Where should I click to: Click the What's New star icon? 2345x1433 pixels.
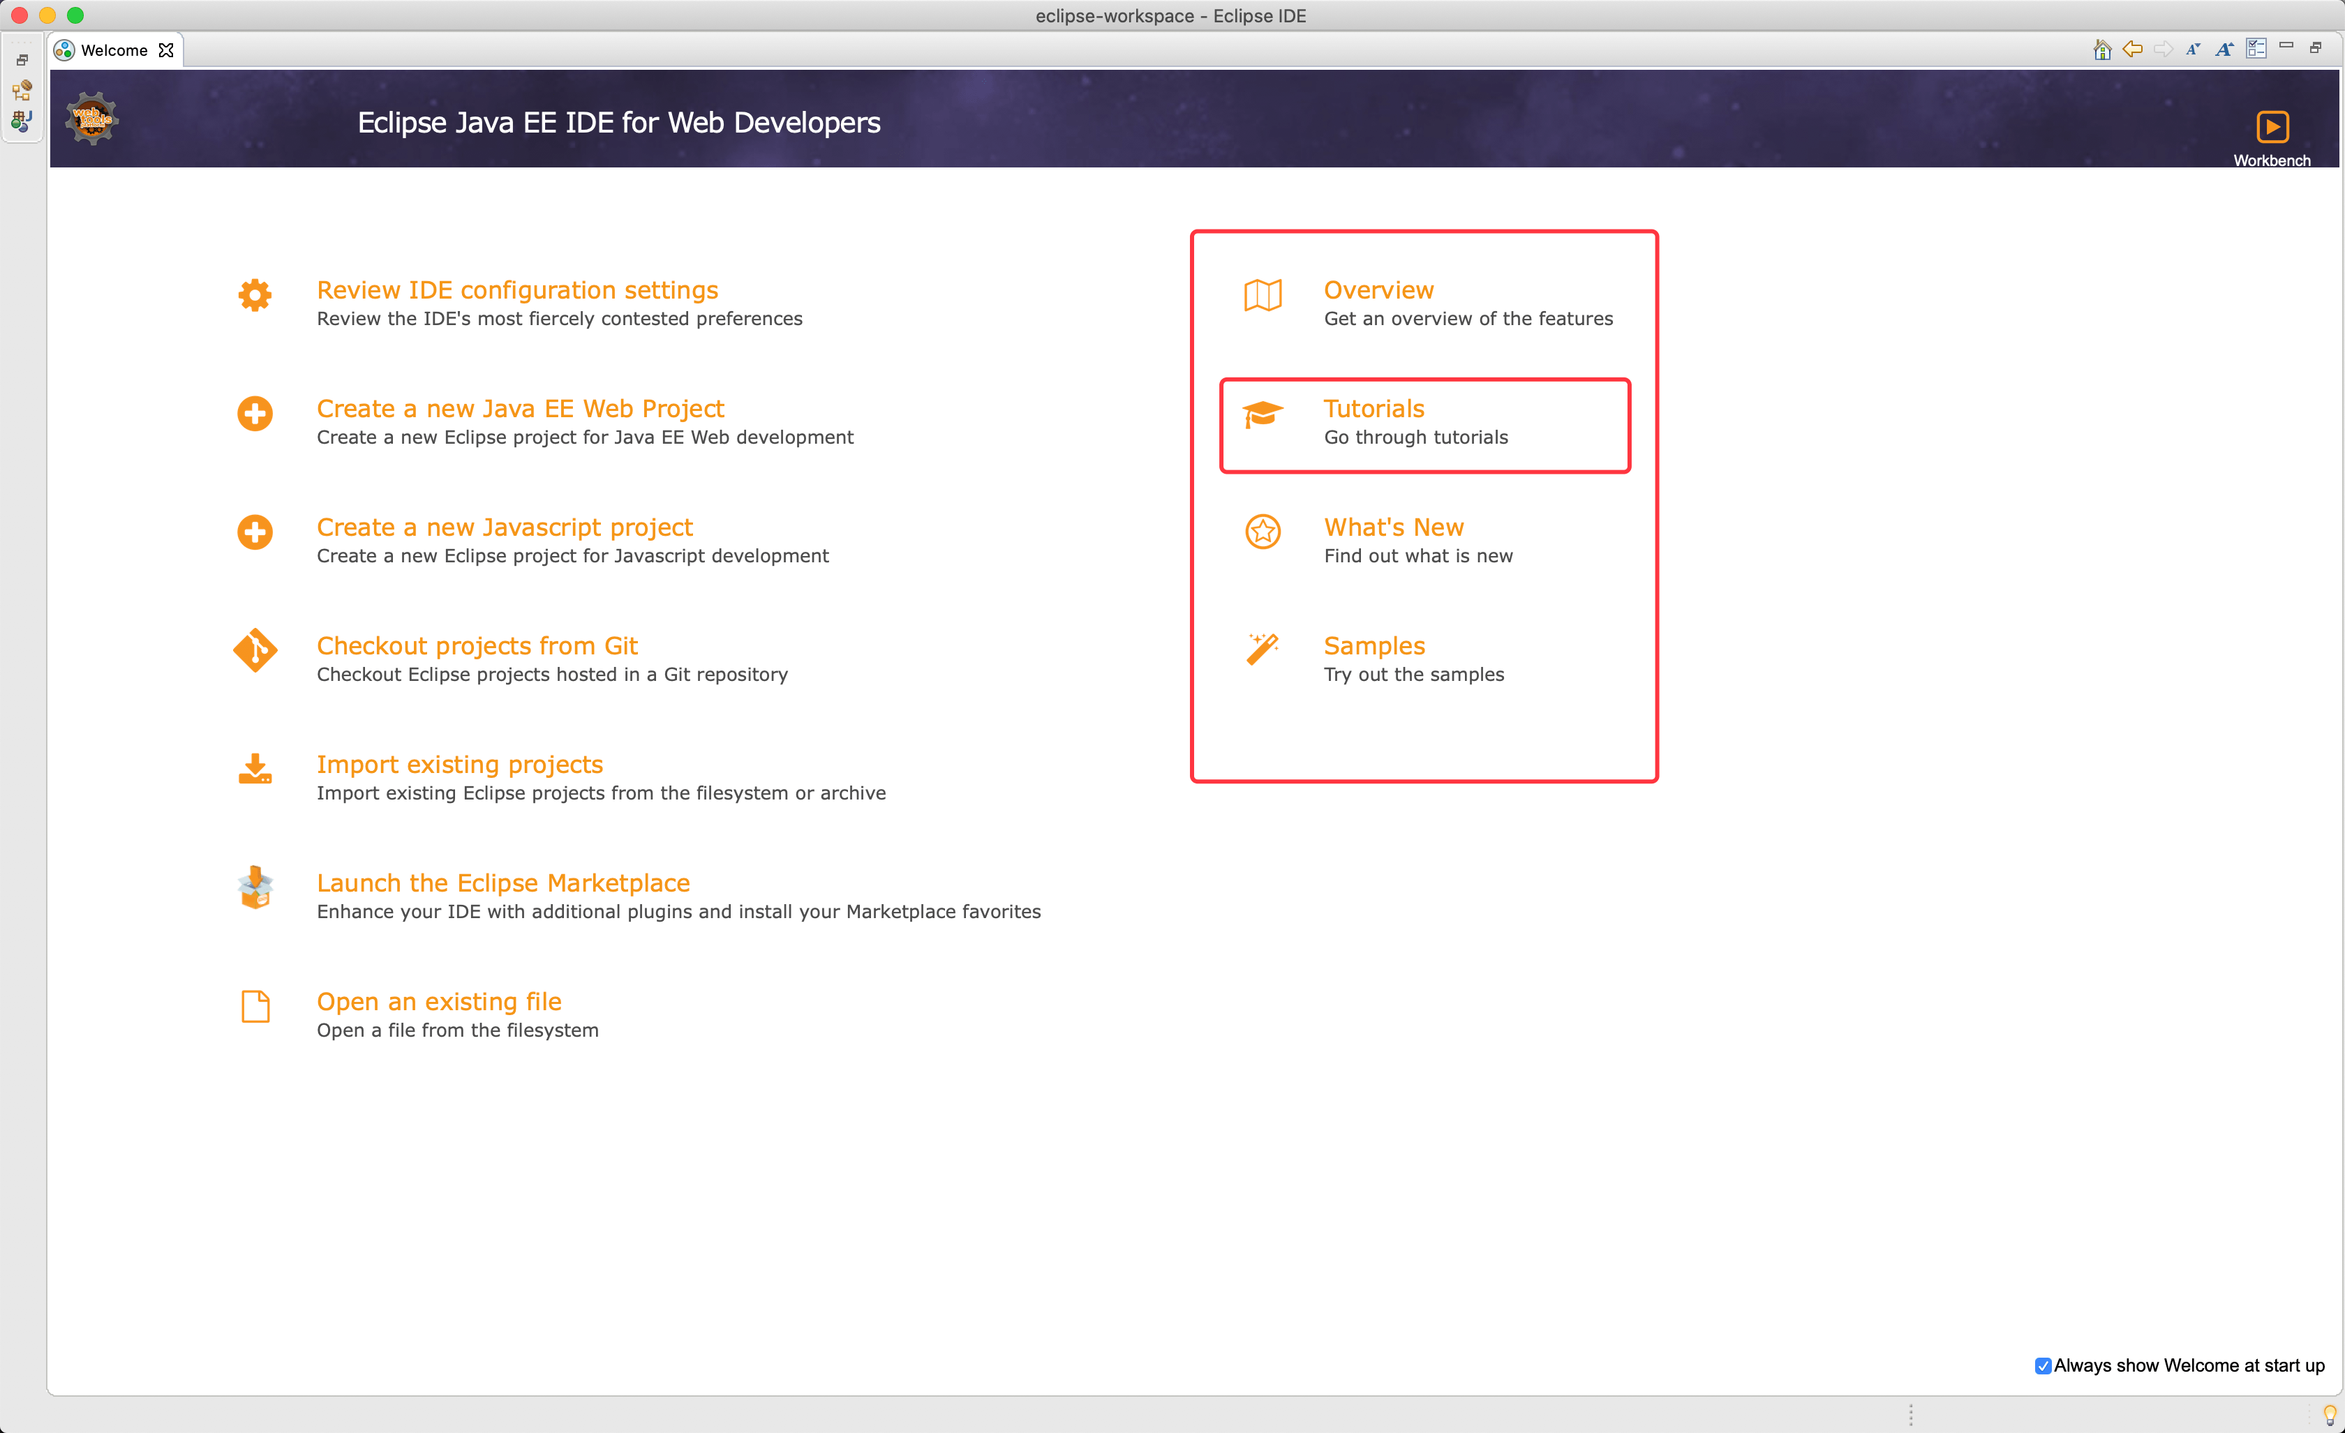tap(1263, 532)
